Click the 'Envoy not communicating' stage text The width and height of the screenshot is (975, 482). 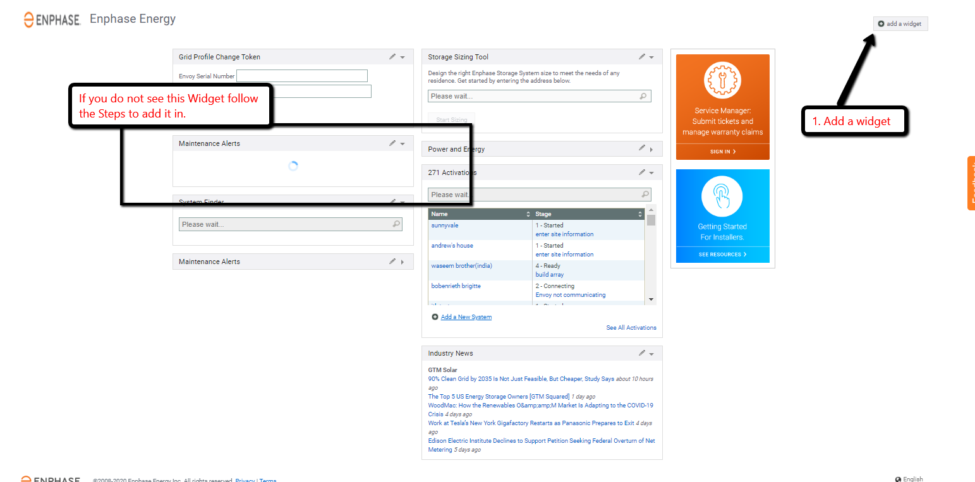coord(571,295)
